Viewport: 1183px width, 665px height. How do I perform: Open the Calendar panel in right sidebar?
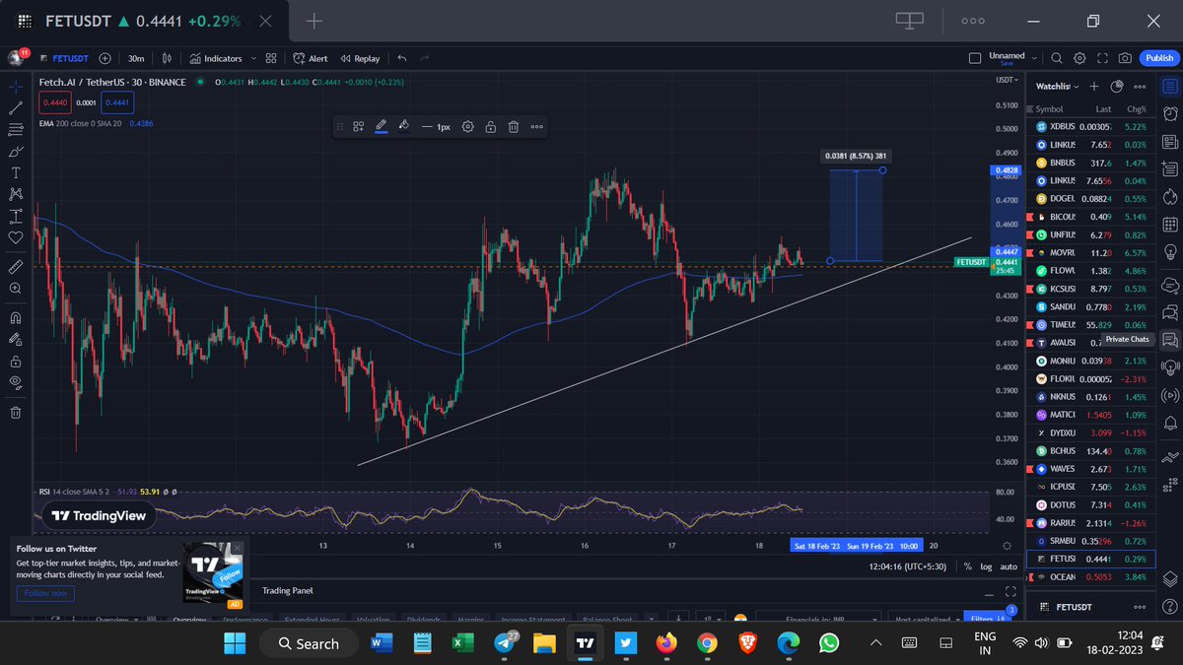click(x=1170, y=227)
